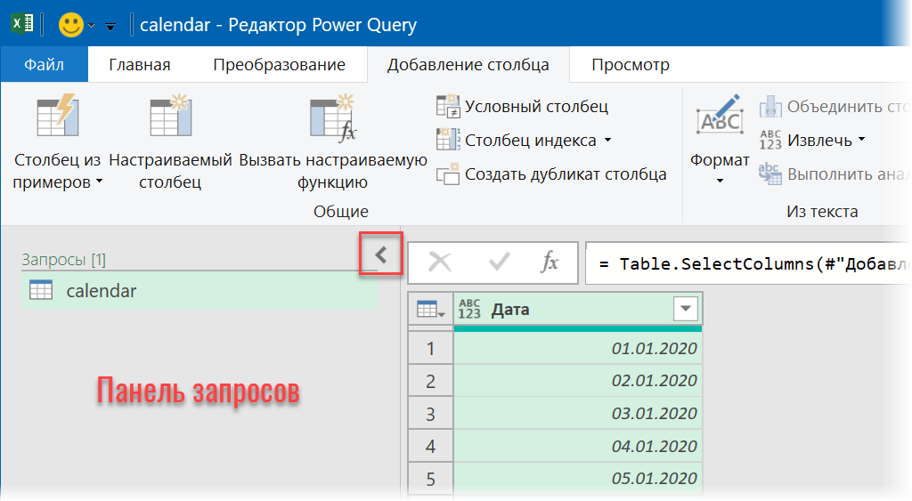Select the calendar query in Запросы list

[199, 290]
